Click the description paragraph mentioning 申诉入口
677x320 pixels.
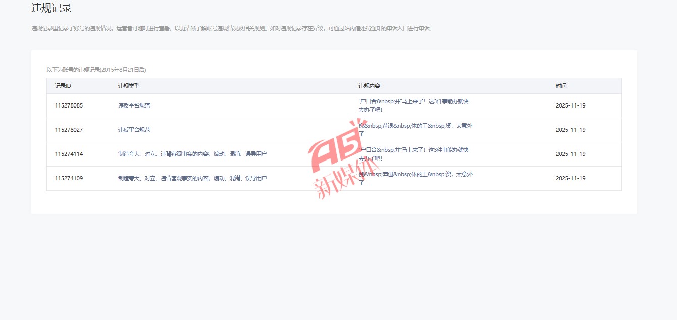[232, 28]
